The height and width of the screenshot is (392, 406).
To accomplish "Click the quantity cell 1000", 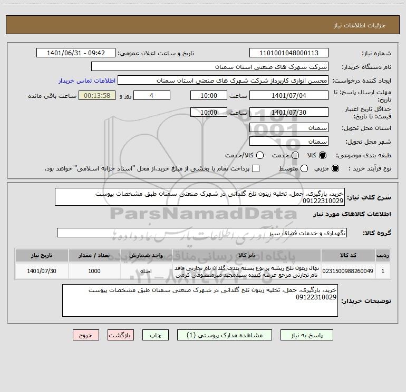I will point(94,271).
